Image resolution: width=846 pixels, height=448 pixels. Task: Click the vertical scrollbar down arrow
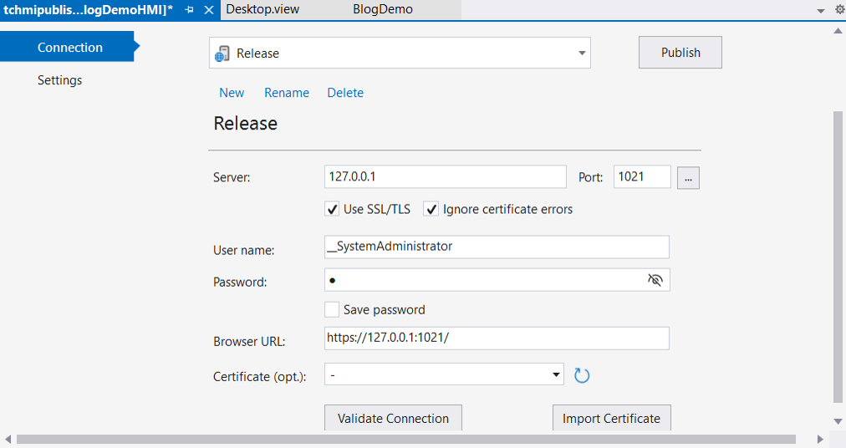(x=838, y=421)
